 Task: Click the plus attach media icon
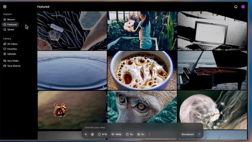point(86,134)
